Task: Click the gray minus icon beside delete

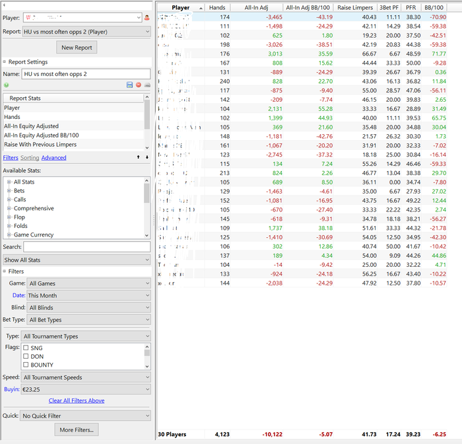Action: tap(147, 85)
